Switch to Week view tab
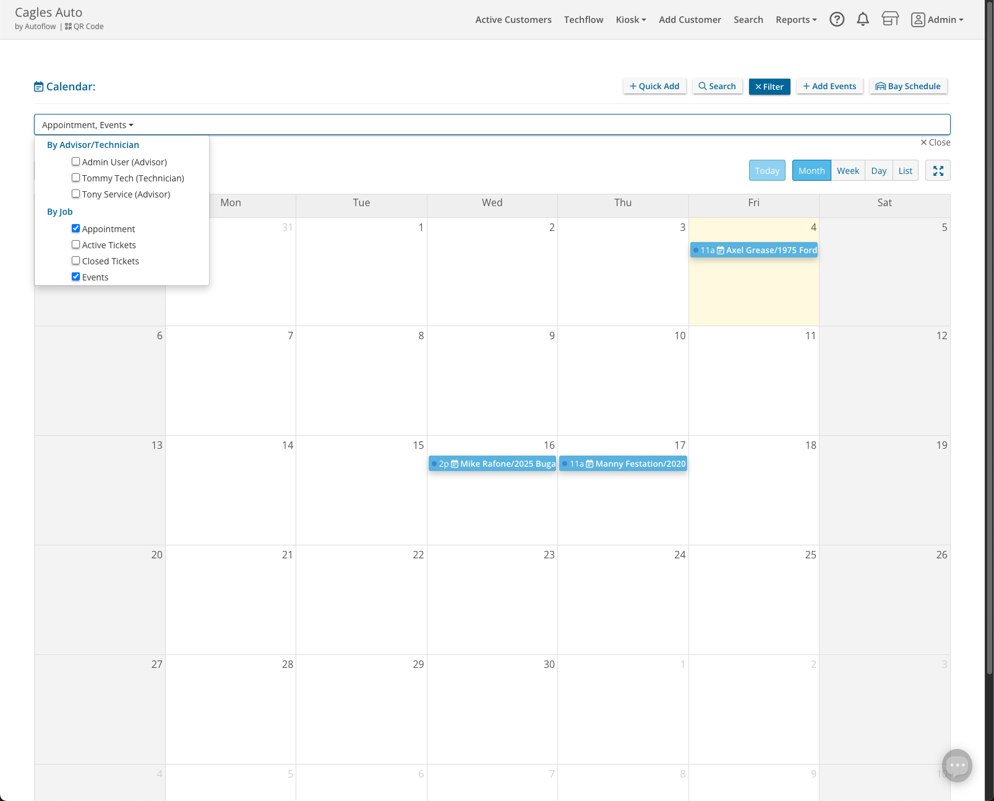This screenshot has width=994, height=801. tap(847, 171)
